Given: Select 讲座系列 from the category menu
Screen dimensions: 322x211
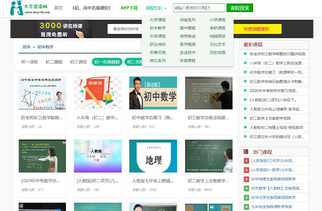Looking at the screenshot, I should 187,20.
